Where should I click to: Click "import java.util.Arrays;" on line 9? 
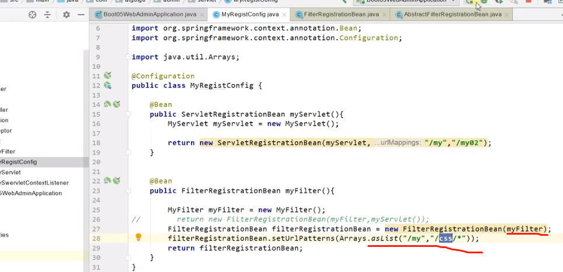pos(185,57)
